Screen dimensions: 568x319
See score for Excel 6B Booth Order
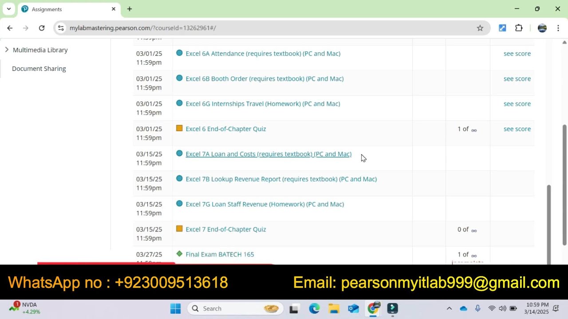(517, 79)
